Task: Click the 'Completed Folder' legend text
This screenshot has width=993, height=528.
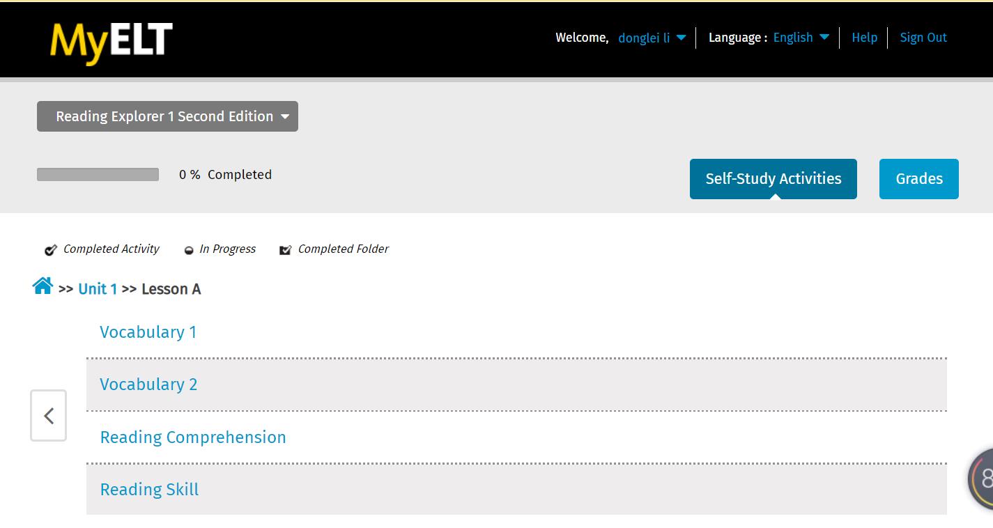Action: (x=344, y=249)
